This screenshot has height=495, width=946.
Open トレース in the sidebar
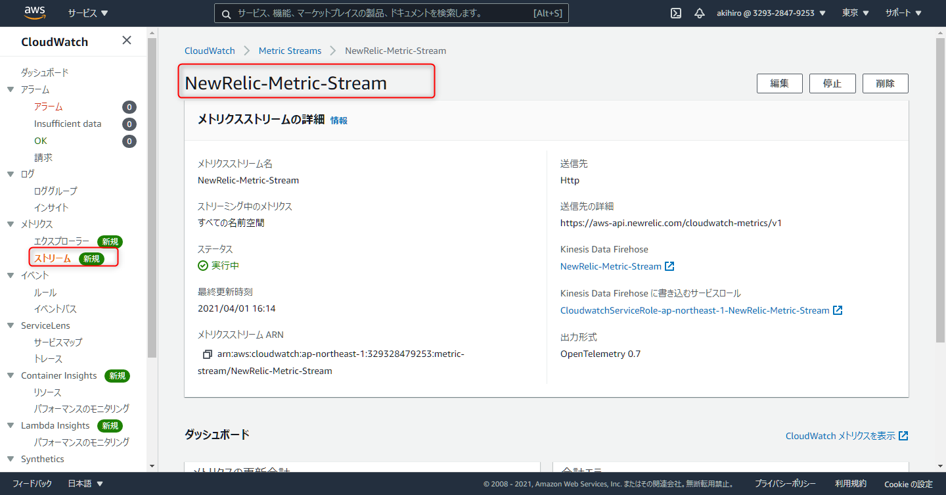tap(49, 359)
